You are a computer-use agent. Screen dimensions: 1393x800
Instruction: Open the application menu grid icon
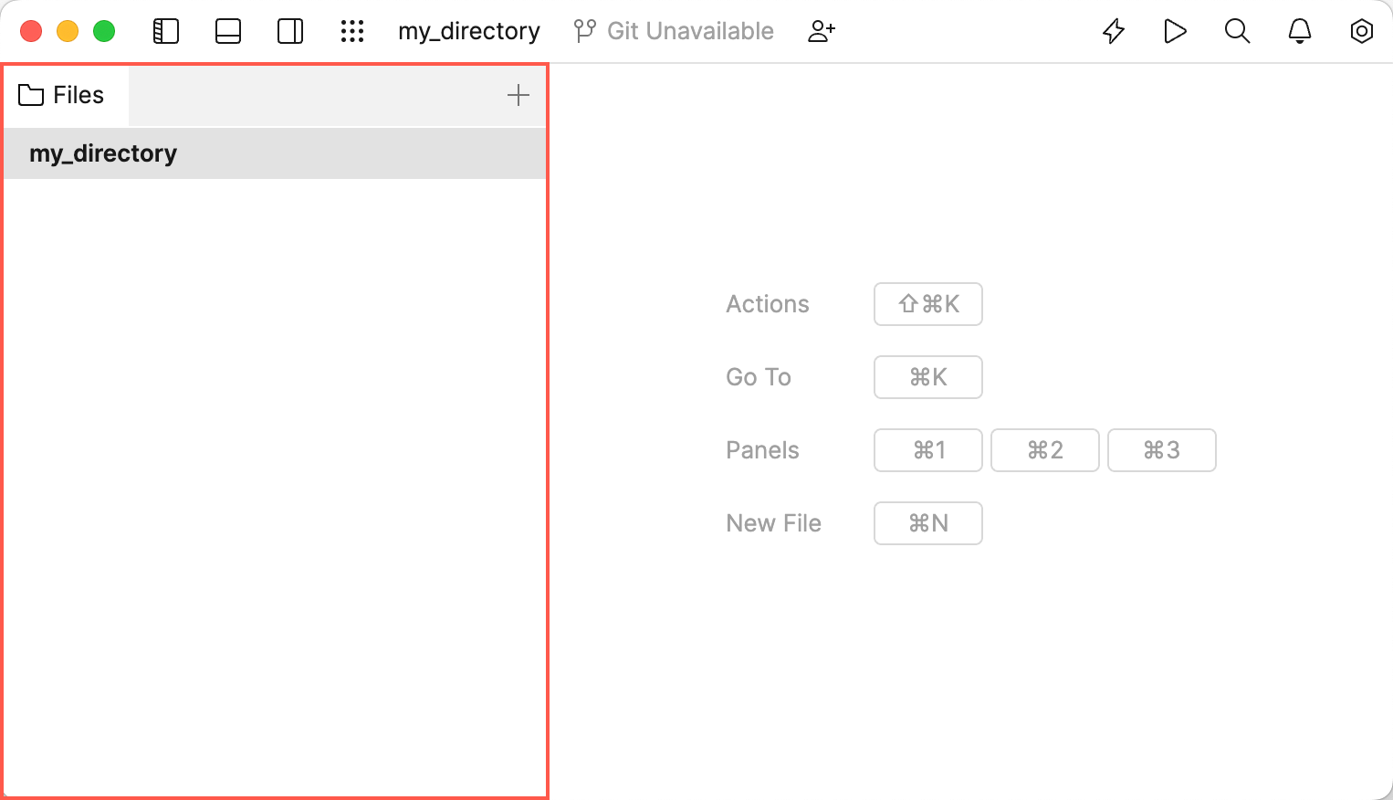pos(352,30)
